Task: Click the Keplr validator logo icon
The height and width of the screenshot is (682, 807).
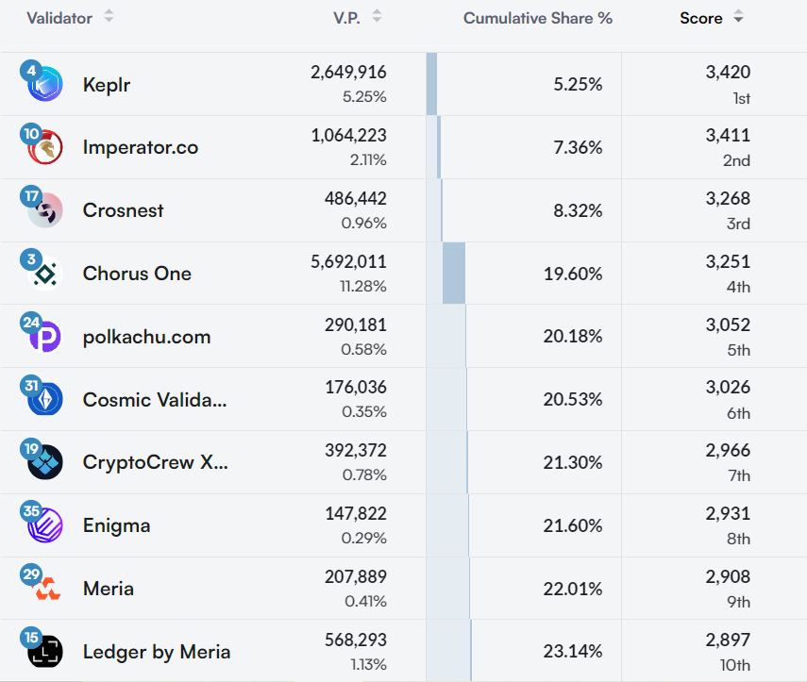Action: (x=45, y=85)
